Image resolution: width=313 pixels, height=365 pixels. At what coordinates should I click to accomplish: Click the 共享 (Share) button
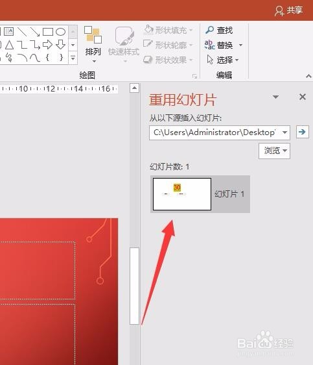(x=289, y=10)
